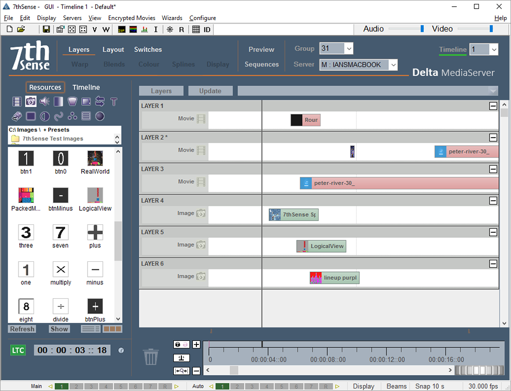
Task: Open the Group number dropdown
Action: 349,49
